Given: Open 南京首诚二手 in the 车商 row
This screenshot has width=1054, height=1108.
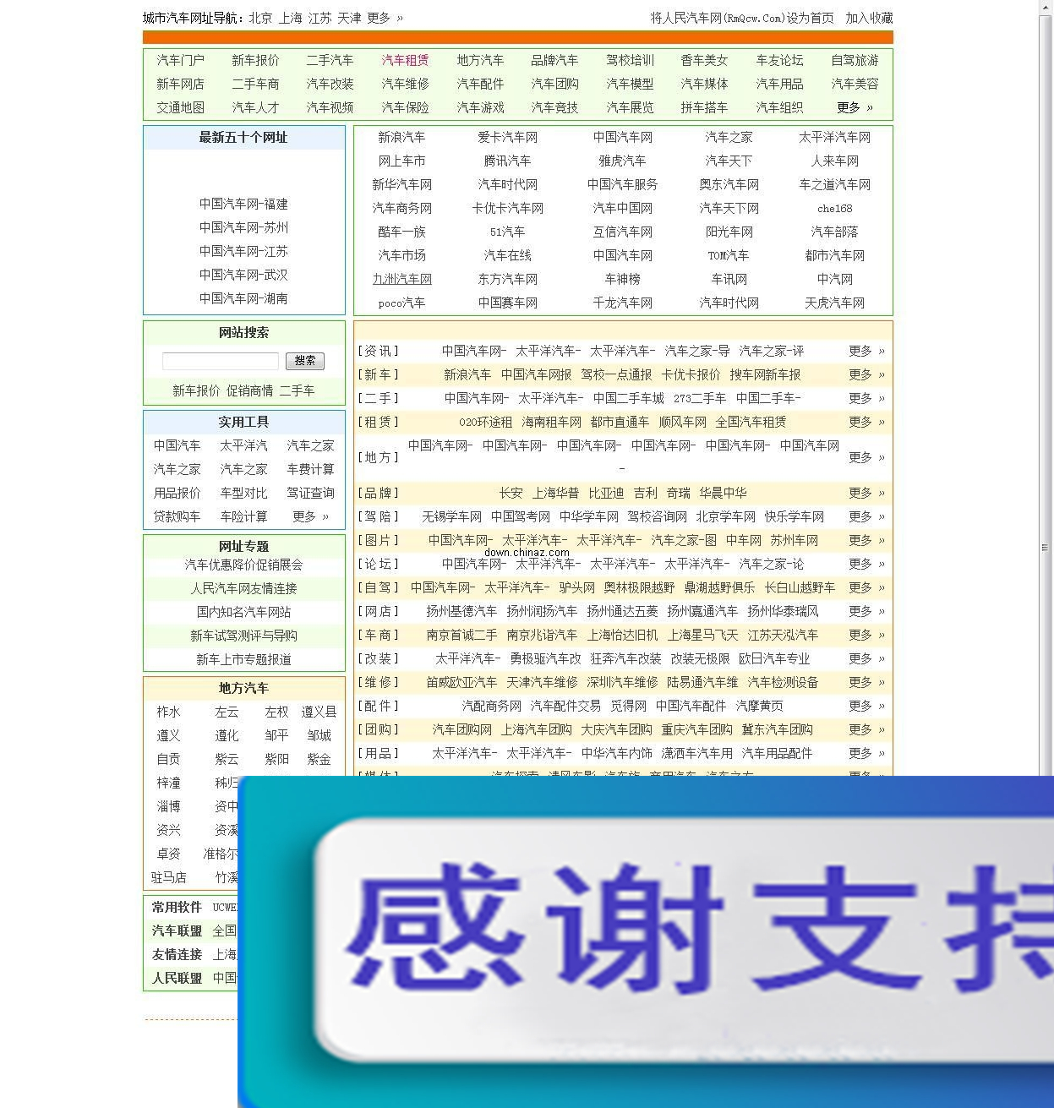Looking at the screenshot, I should [x=461, y=635].
